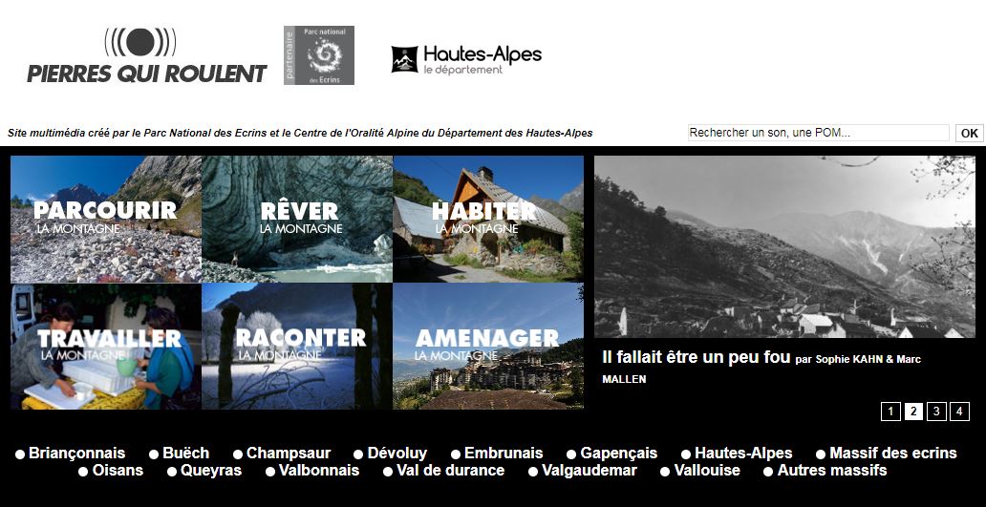Jump to slideshow page 4
The image size is (986, 507).
959,412
